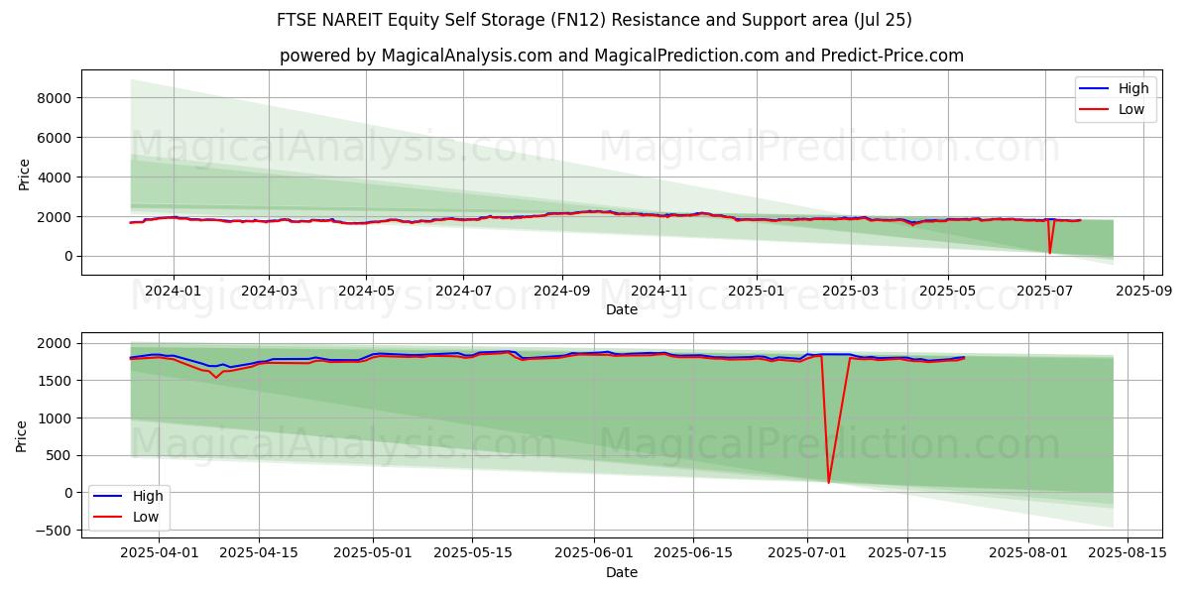Click the 2025-03 x-axis label
Viewport: 1190px width, 595px height.
click(x=850, y=292)
